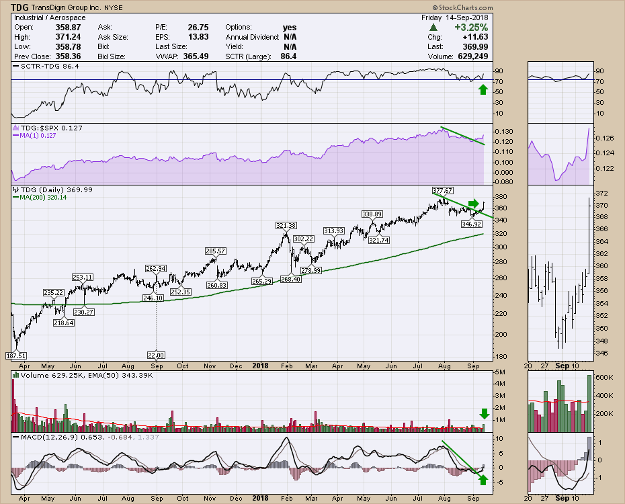Click the 278.99 price label
Viewport: 625px width, 504px height.
(311, 271)
